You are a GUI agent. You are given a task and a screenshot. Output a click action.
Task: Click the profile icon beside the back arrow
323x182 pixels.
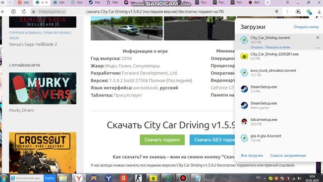pyautogui.click(x=14, y=12)
